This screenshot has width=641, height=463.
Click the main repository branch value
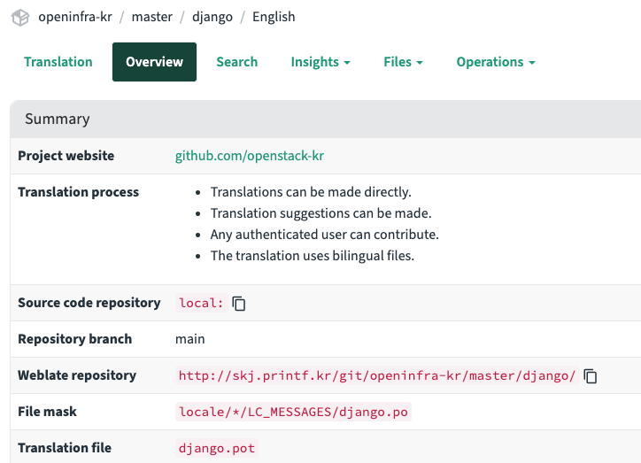[190, 339]
